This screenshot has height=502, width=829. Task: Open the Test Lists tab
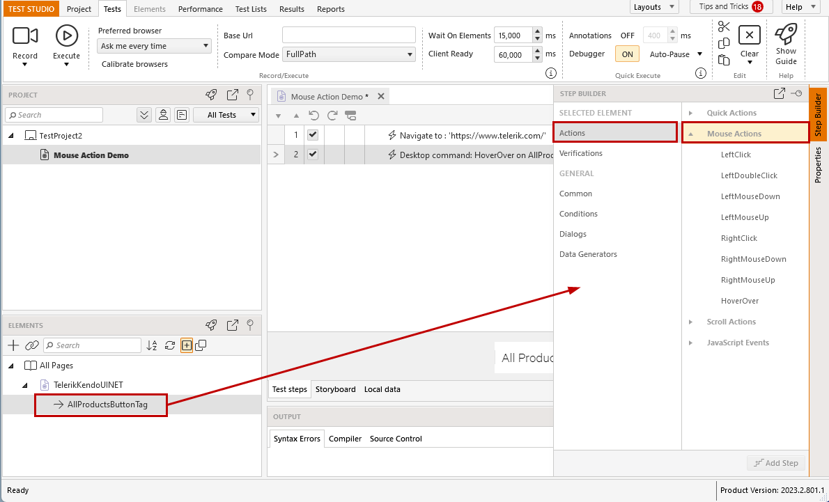(x=251, y=9)
